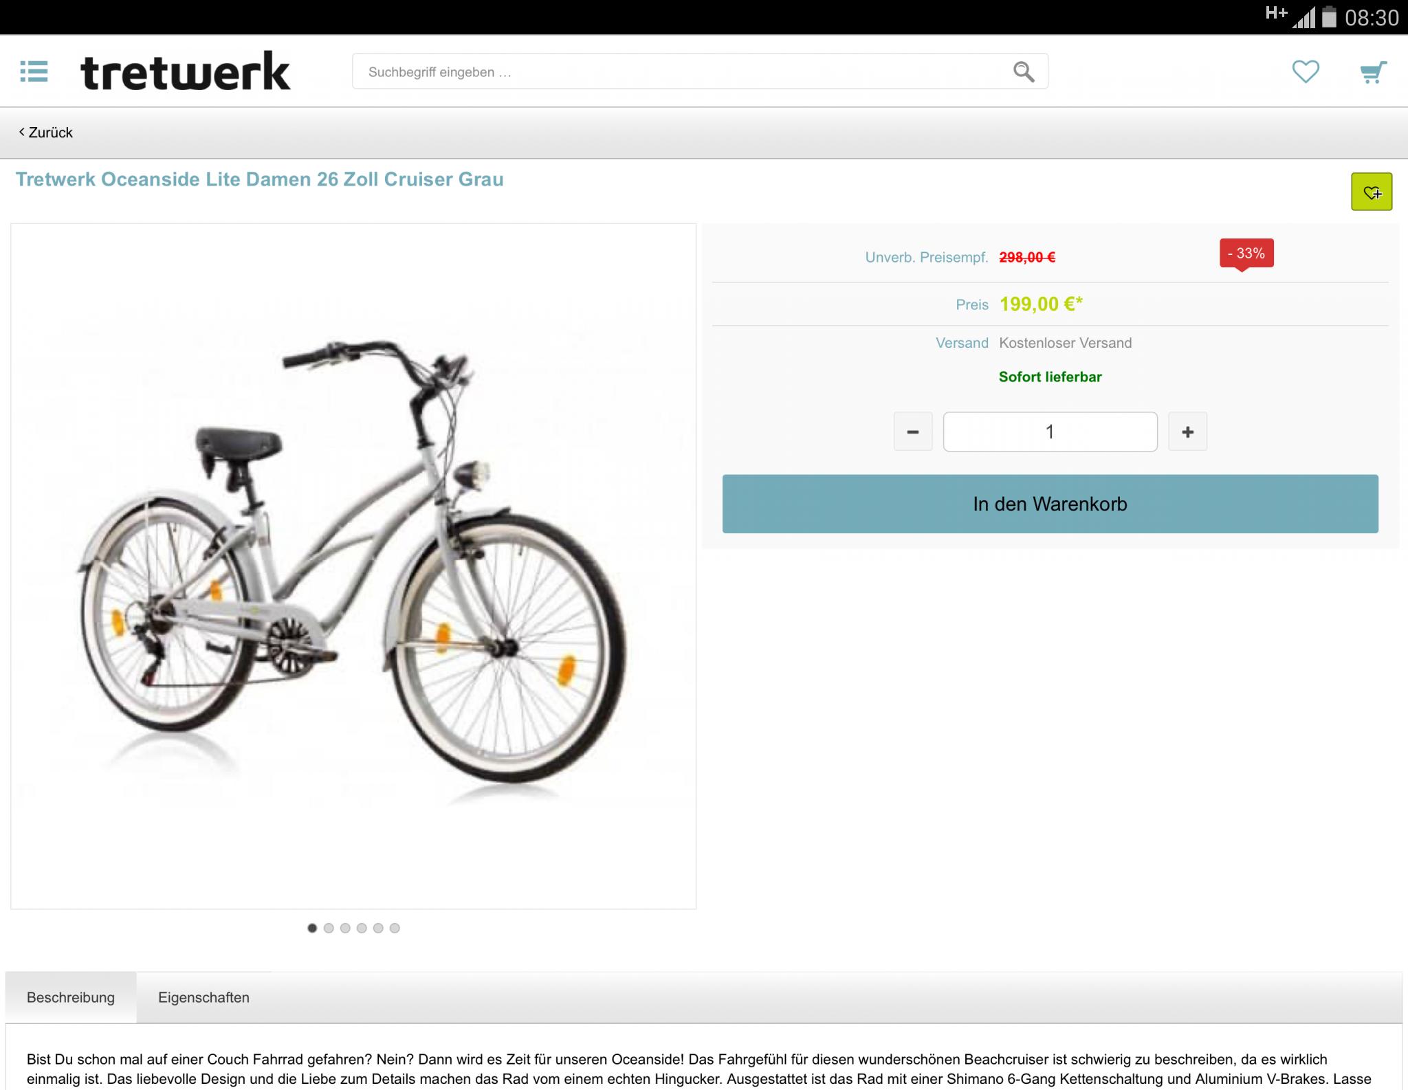Tap the signal strength icon
This screenshot has height=1090, width=1408.
(x=1303, y=17)
